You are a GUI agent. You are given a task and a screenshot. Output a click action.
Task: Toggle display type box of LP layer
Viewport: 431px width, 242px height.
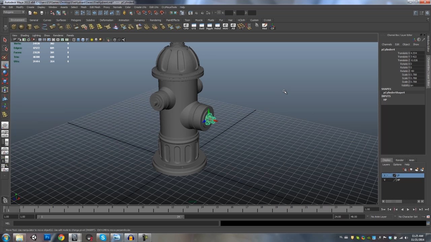click(x=390, y=175)
